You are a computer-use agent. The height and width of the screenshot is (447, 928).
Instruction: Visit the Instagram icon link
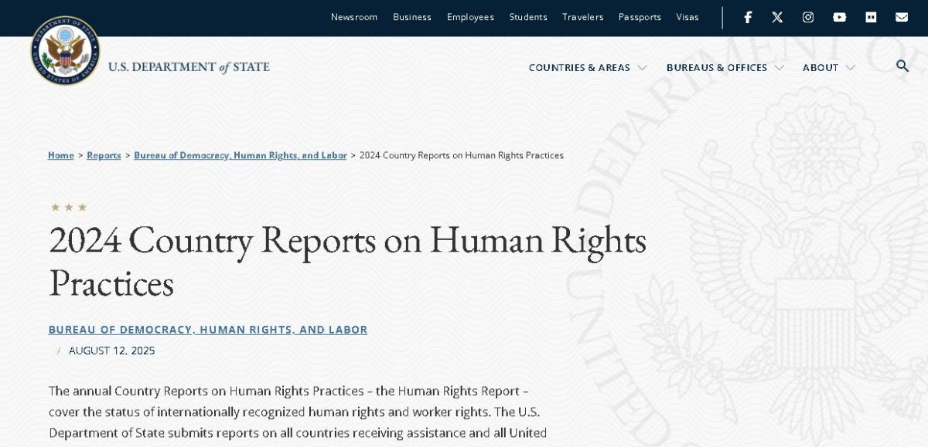tap(808, 17)
